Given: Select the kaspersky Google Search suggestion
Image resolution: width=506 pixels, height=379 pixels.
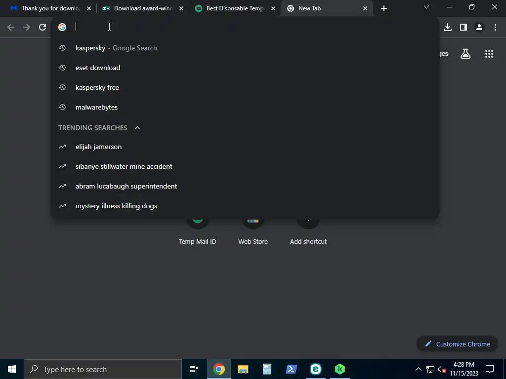Looking at the screenshot, I should coord(245,48).
